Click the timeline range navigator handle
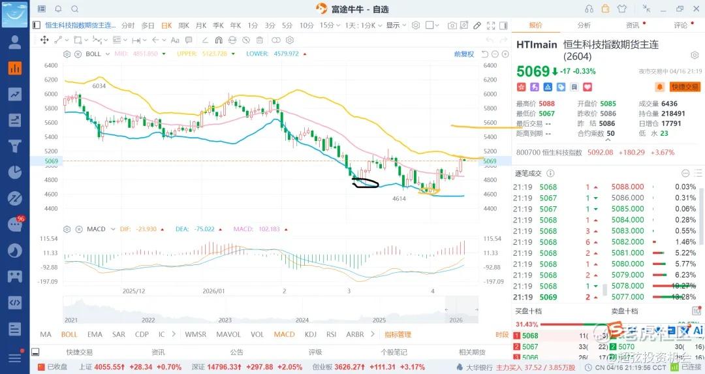 (446, 309)
